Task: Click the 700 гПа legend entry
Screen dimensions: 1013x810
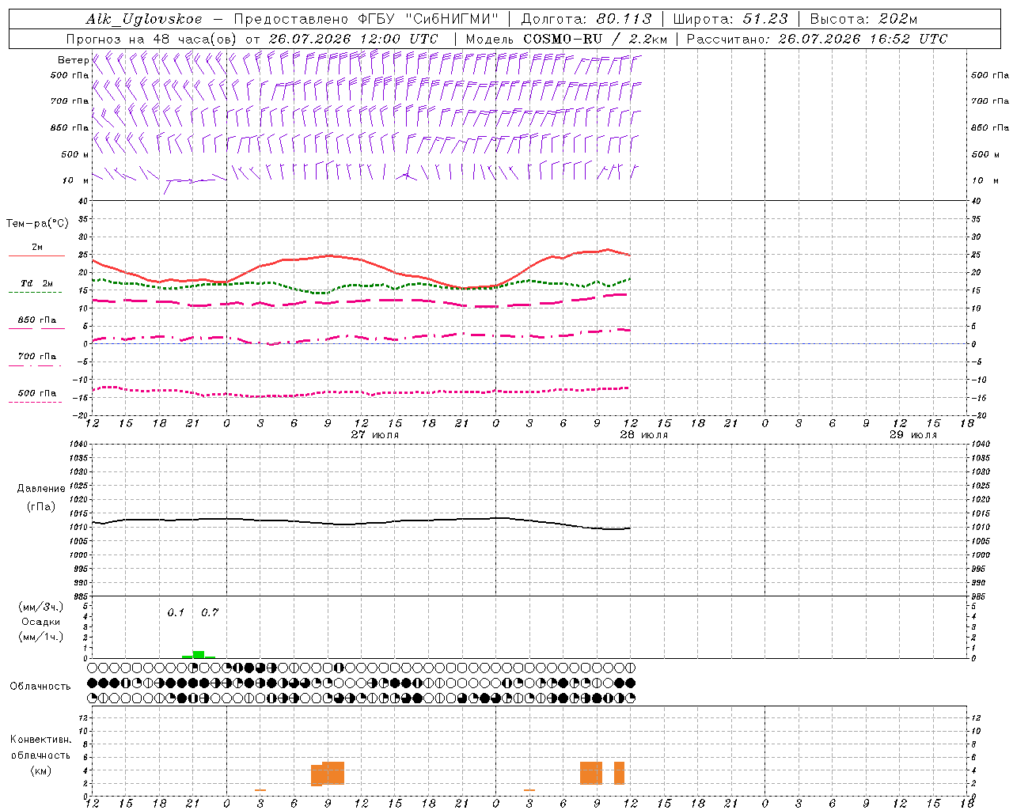Action: (36, 357)
